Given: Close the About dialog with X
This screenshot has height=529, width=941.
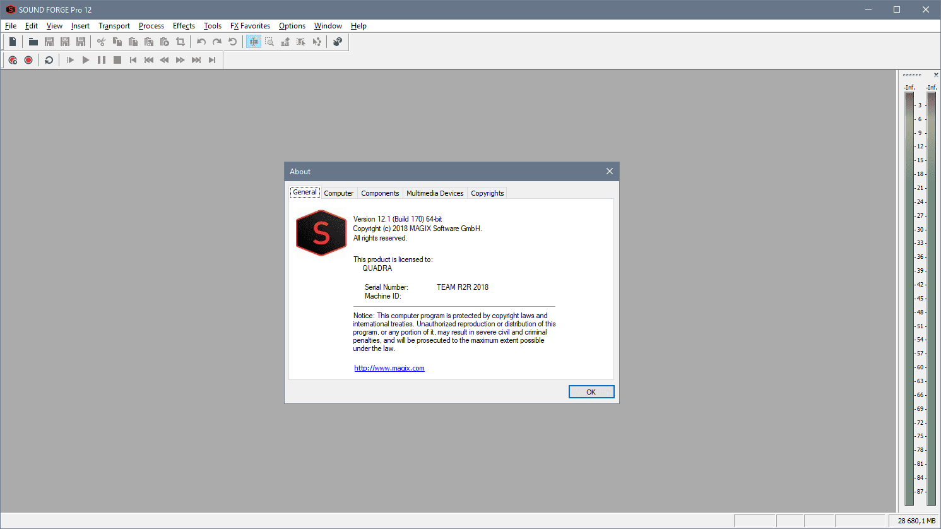Looking at the screenshot, I should point(610,171).
